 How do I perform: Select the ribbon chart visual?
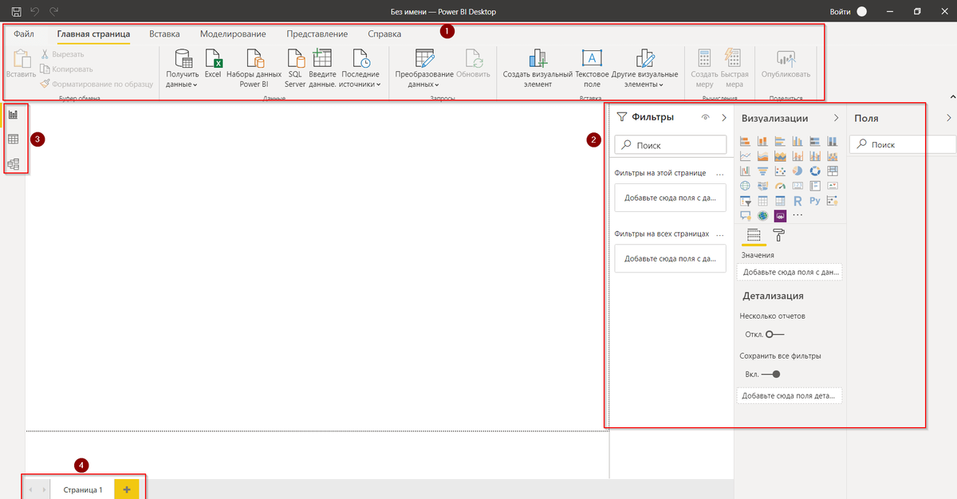tap(833, 155)
